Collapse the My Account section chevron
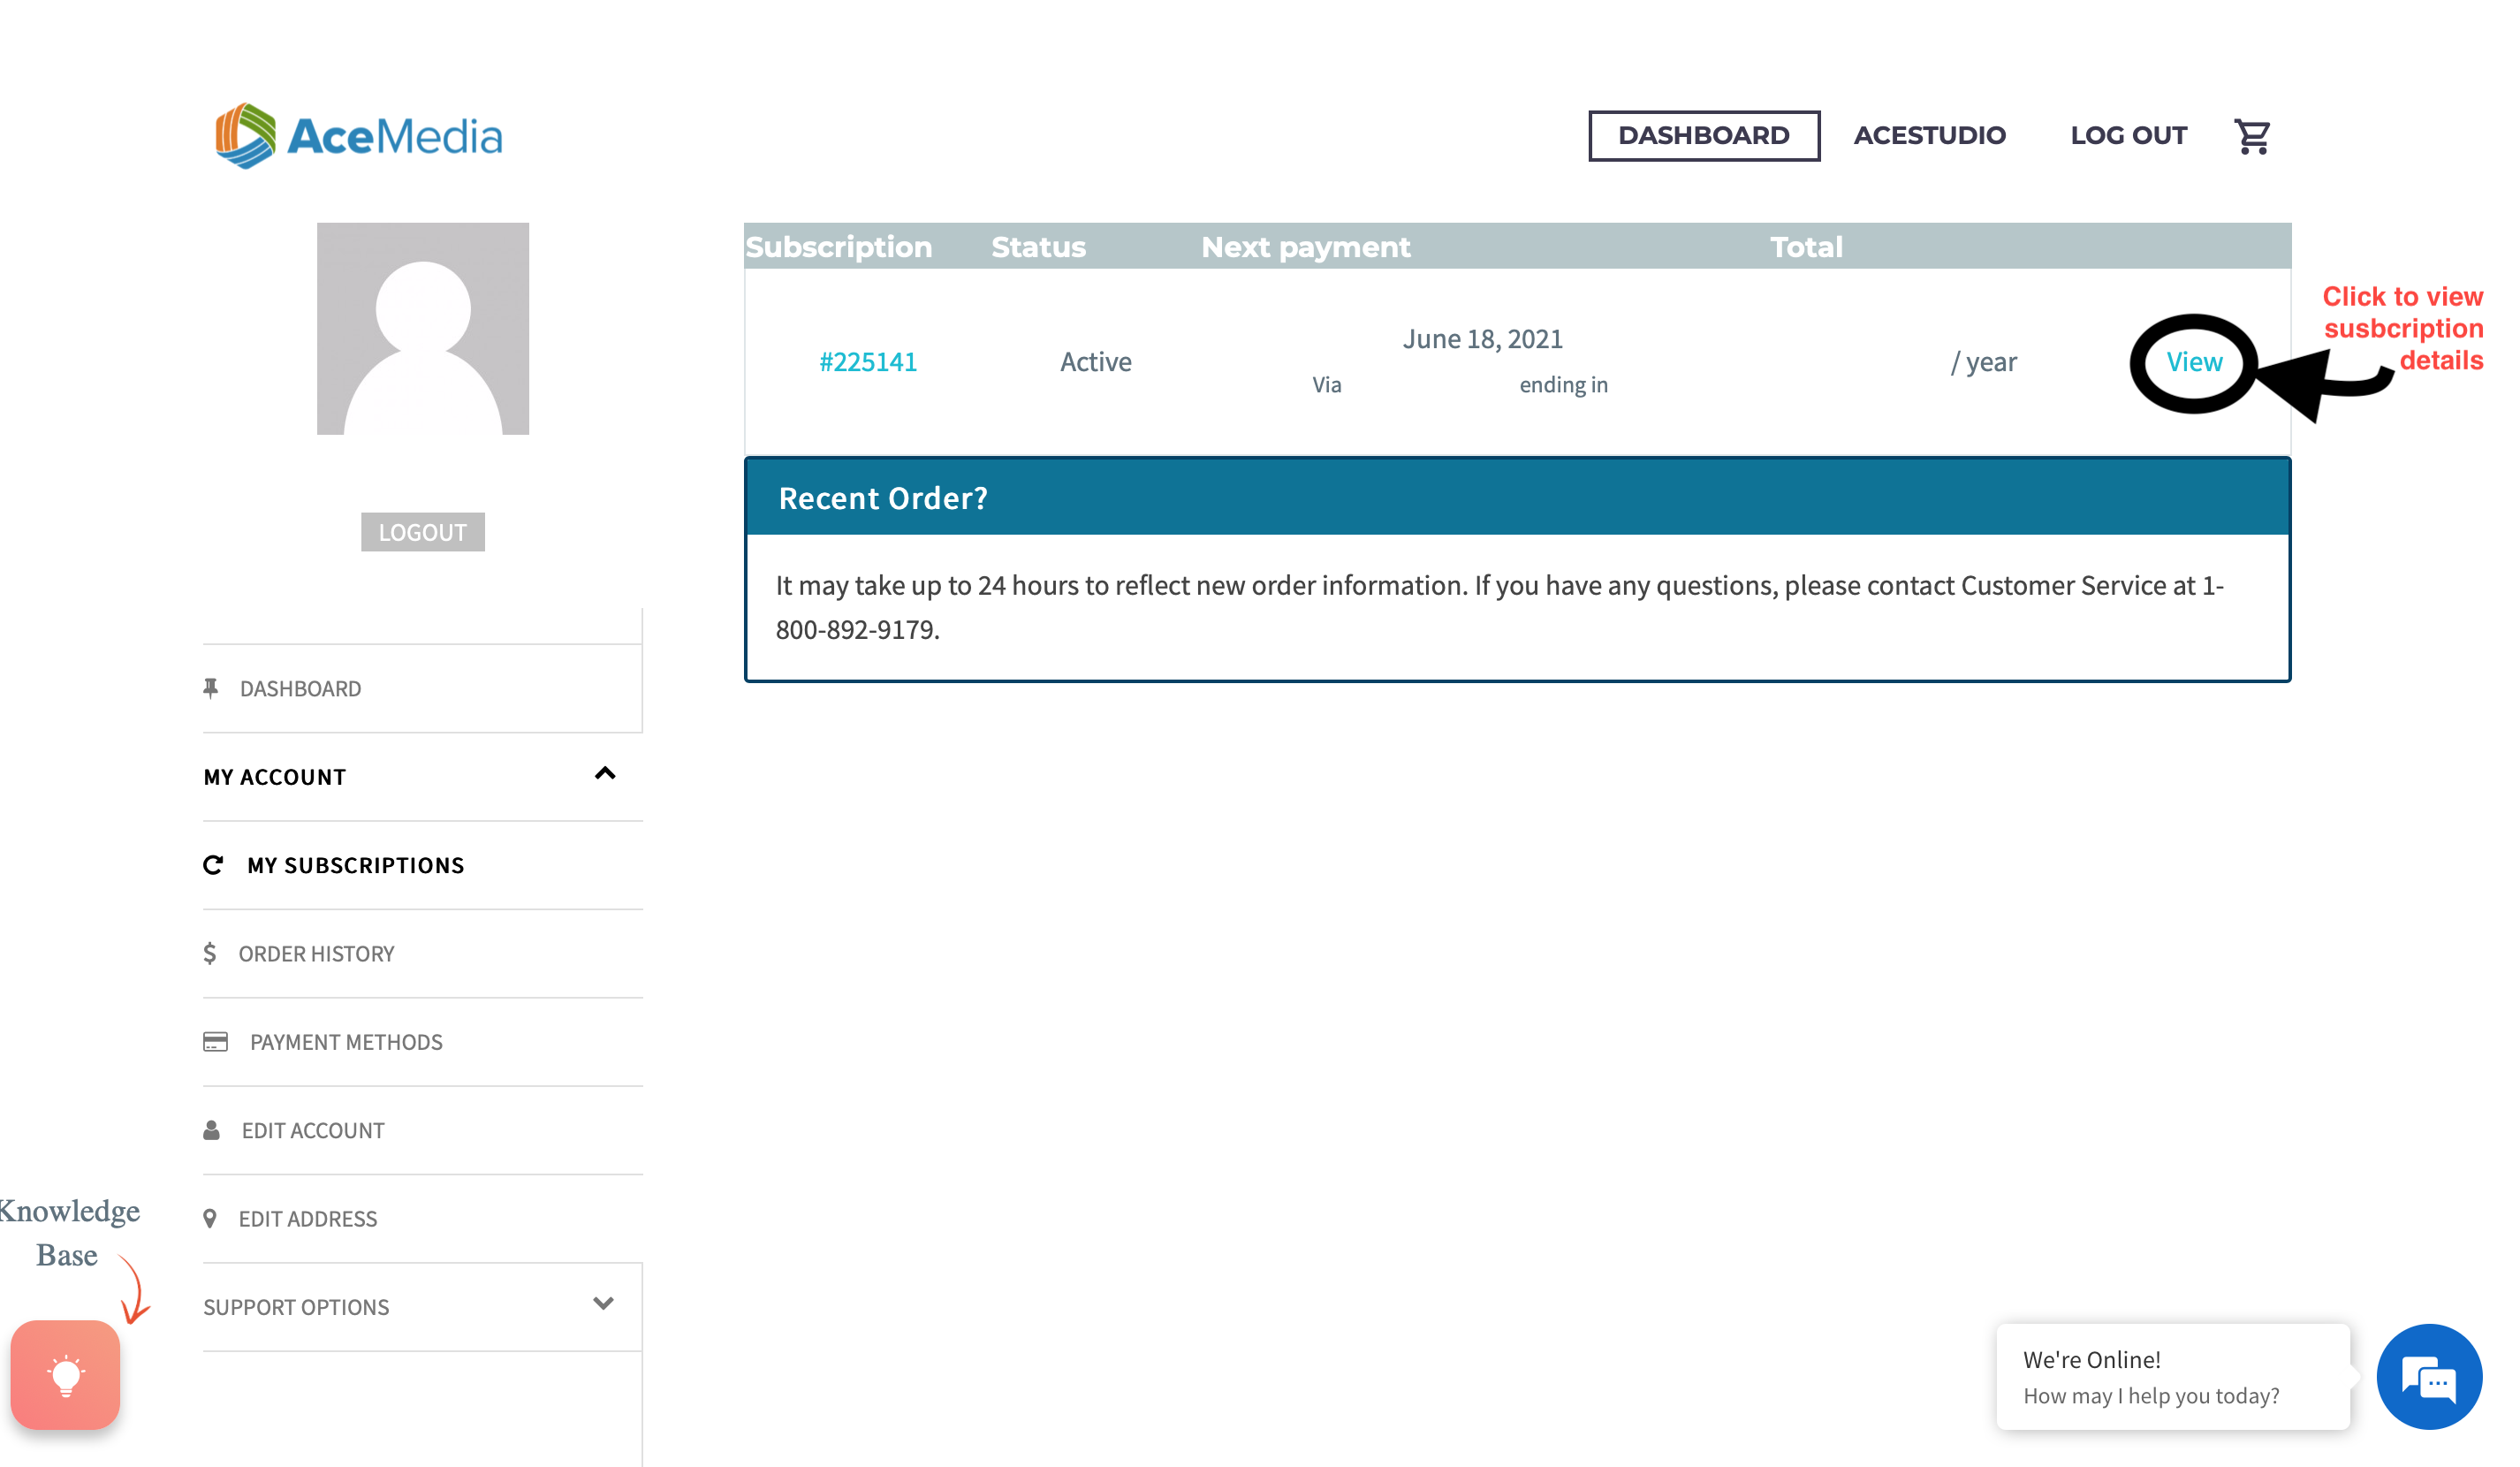This screenshot has height=1467, width=2520. pos(605,774)
